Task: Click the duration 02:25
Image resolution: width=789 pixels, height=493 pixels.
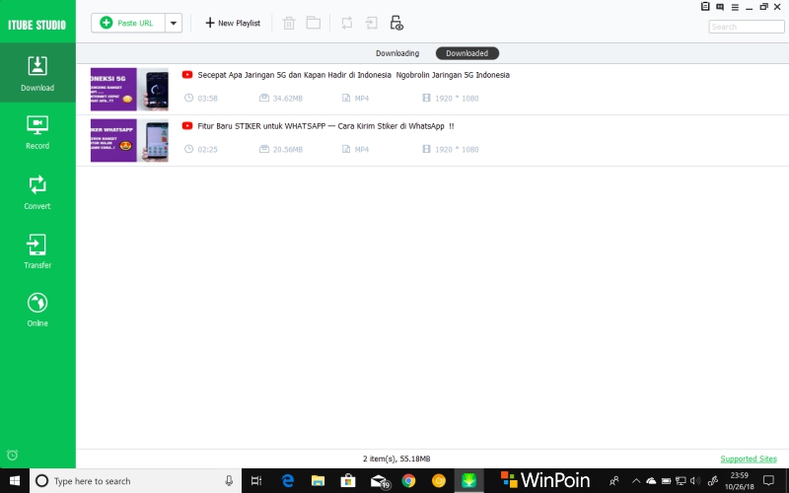Action: tap(207, 150)
